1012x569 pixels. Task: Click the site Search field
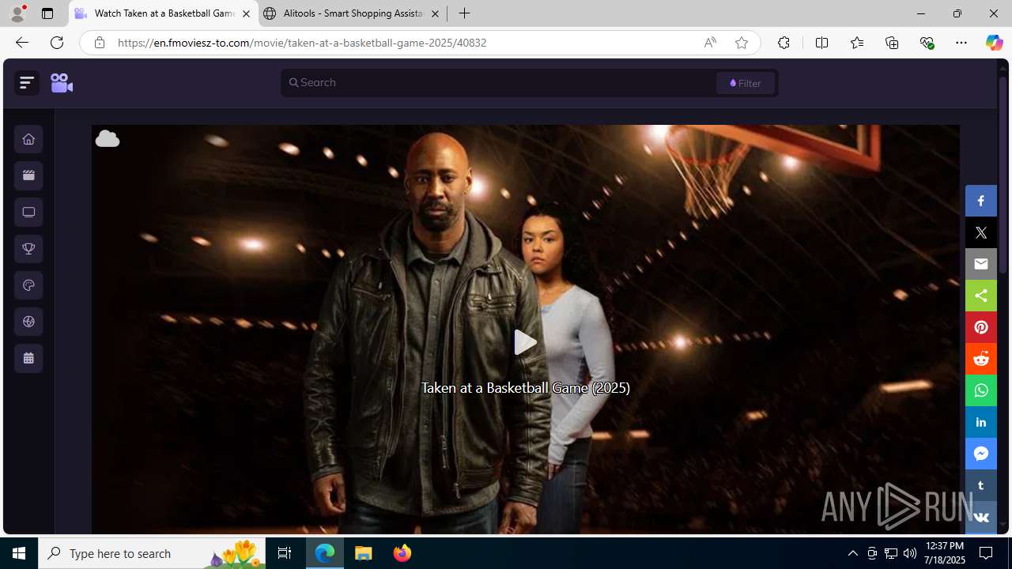tap(498, 83)
